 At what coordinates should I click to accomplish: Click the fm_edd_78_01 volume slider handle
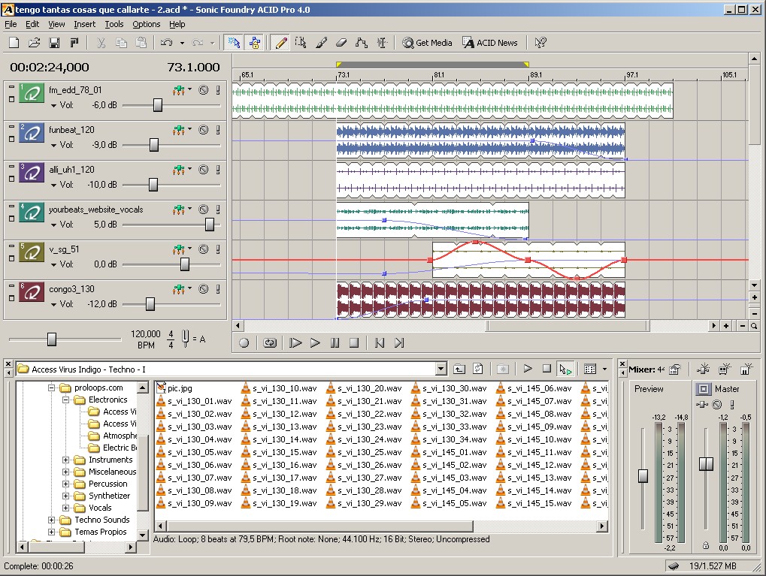coord(158,105)
